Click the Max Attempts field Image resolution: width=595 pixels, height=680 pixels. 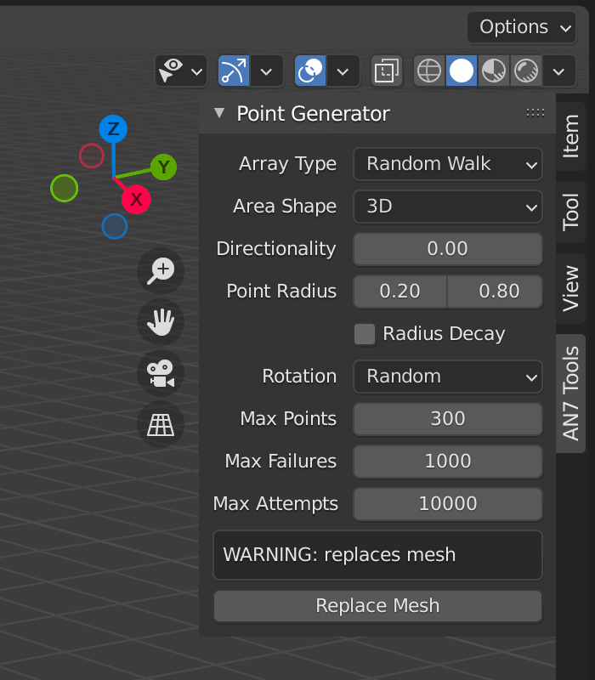448,504
